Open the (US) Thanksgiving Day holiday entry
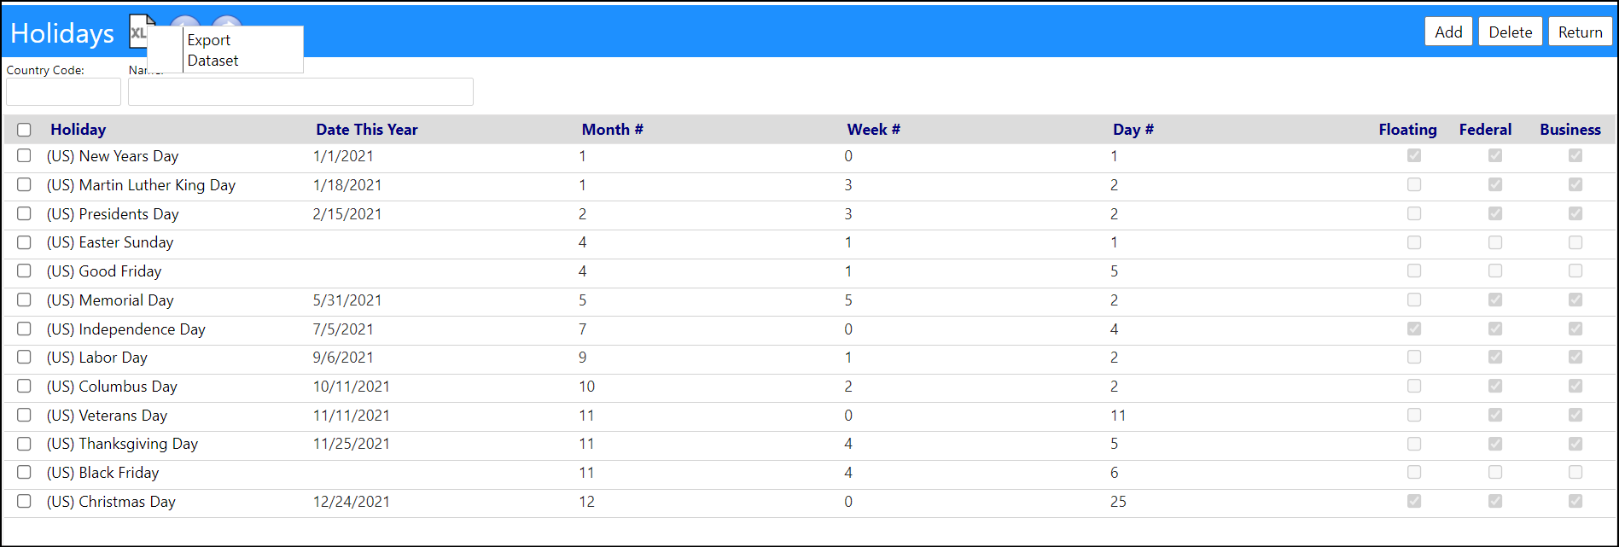This screenshot has width=1619, height=547. coord(122,444)
